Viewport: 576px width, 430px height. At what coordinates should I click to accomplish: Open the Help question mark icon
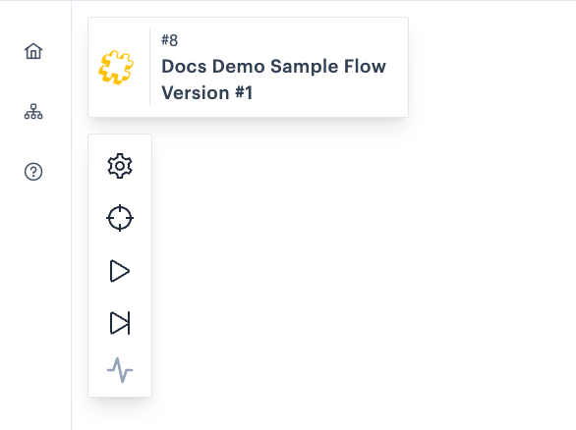[33, 172]
